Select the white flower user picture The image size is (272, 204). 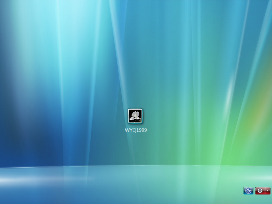point(135,116)
